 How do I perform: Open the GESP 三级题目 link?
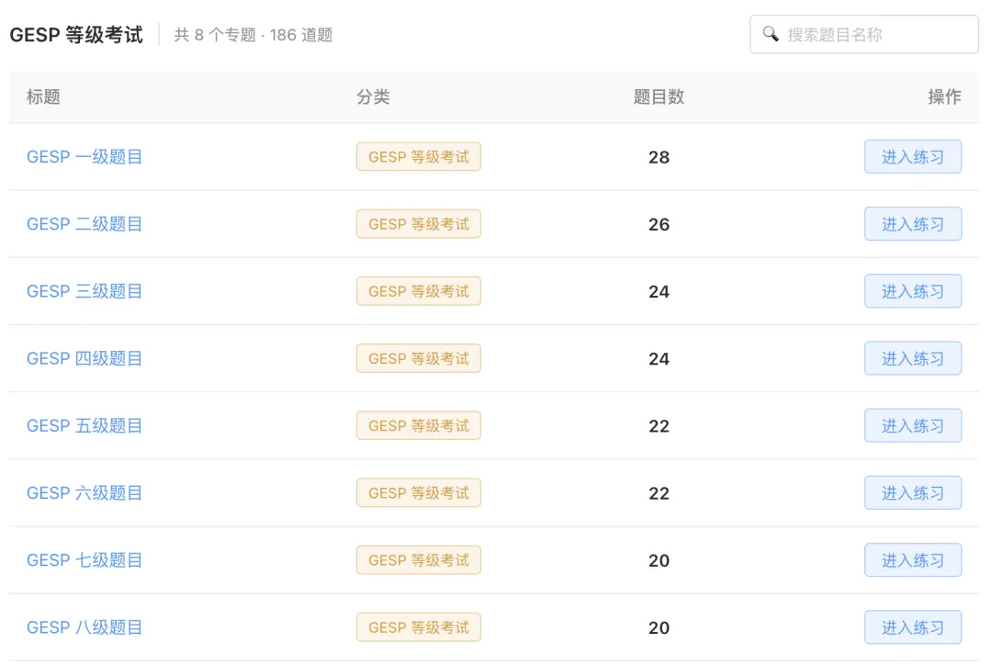(x=85, y=291)
